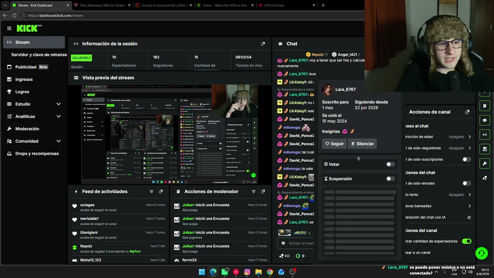The width and height of the screenshot is (494, 278).
Task: Go back with the browser back arrow
Action: (x=5, y=15)
